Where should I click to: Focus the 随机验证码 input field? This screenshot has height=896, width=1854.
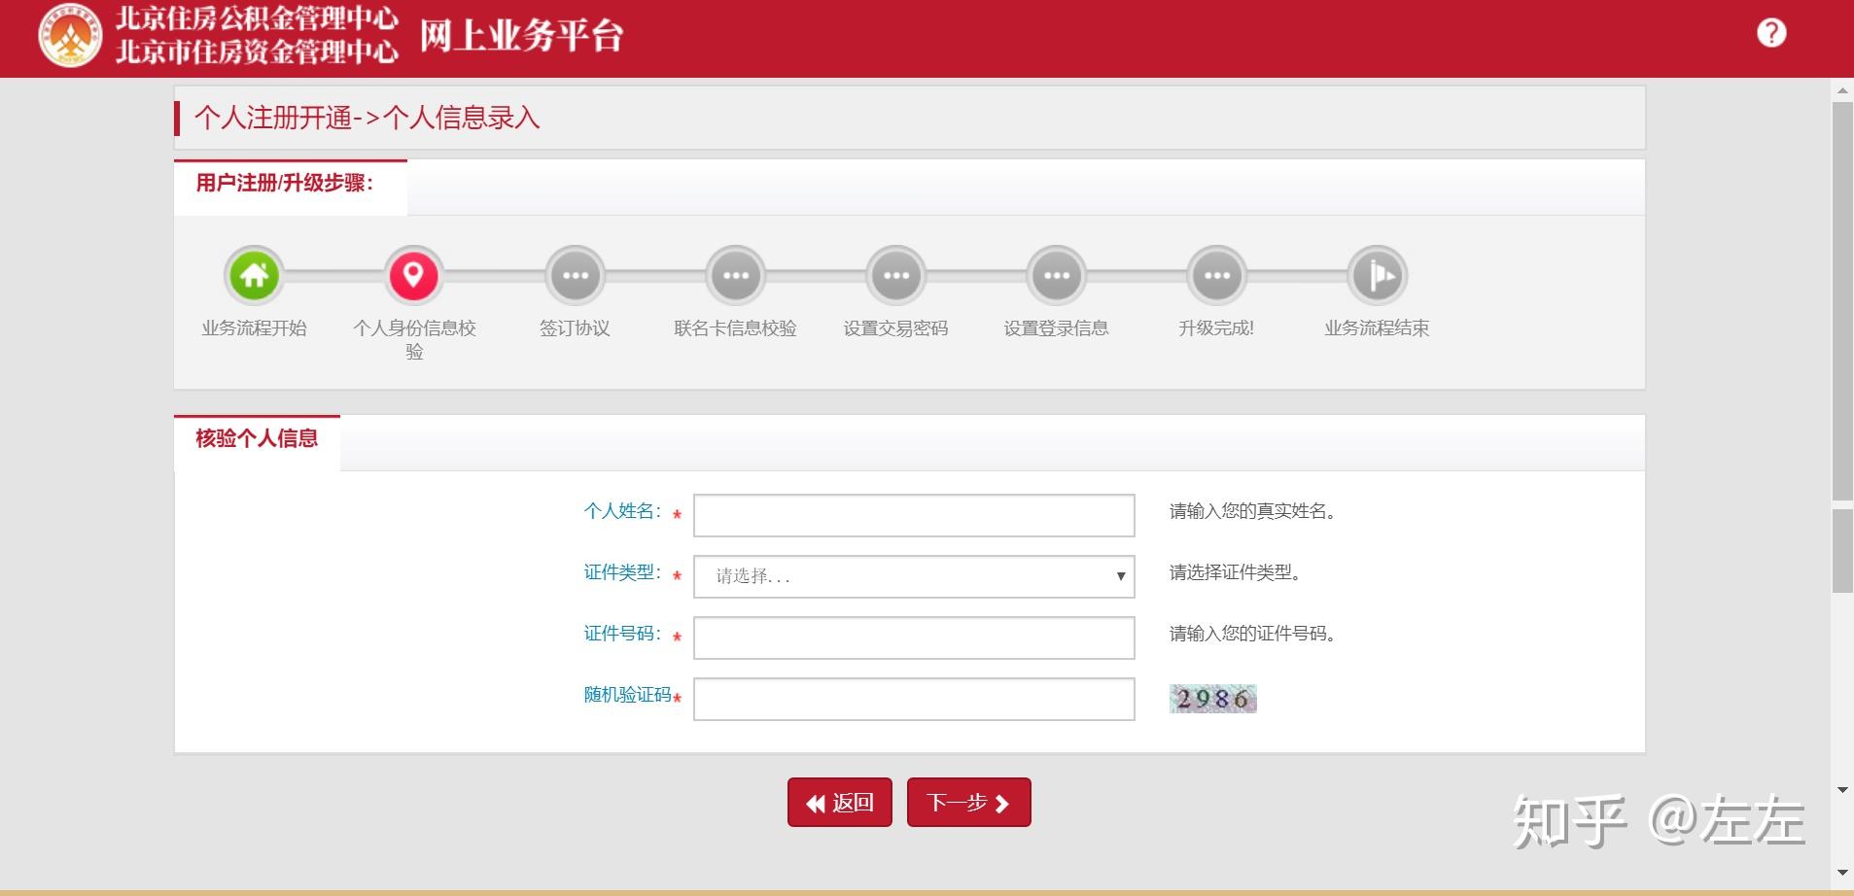[x=914, y=699]
